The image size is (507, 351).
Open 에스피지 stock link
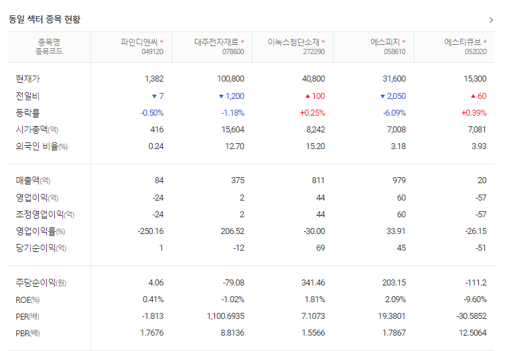tap(385, 42)
